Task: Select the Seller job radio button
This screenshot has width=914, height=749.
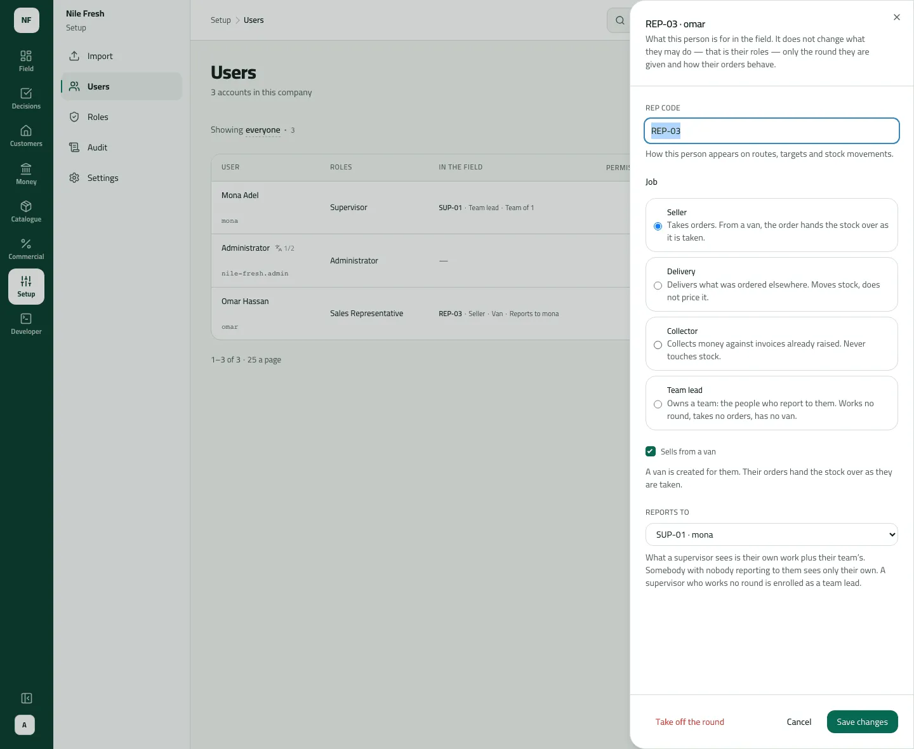Action: click(658, 226)
